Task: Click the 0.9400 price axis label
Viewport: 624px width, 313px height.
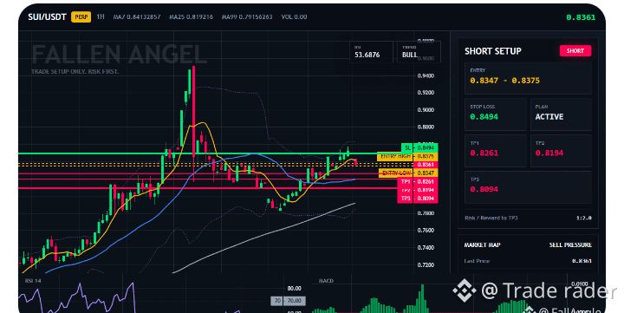Action: [426, 75]
